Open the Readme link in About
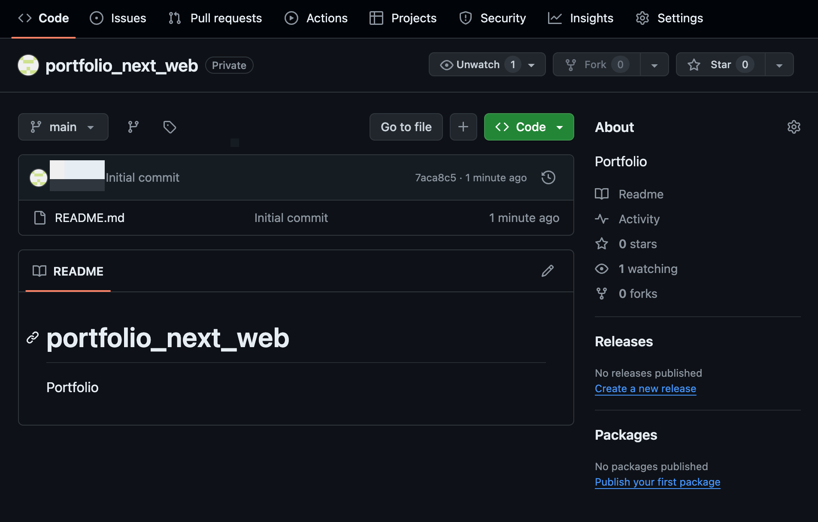This screenshot has width=818, height=522. 629,194
